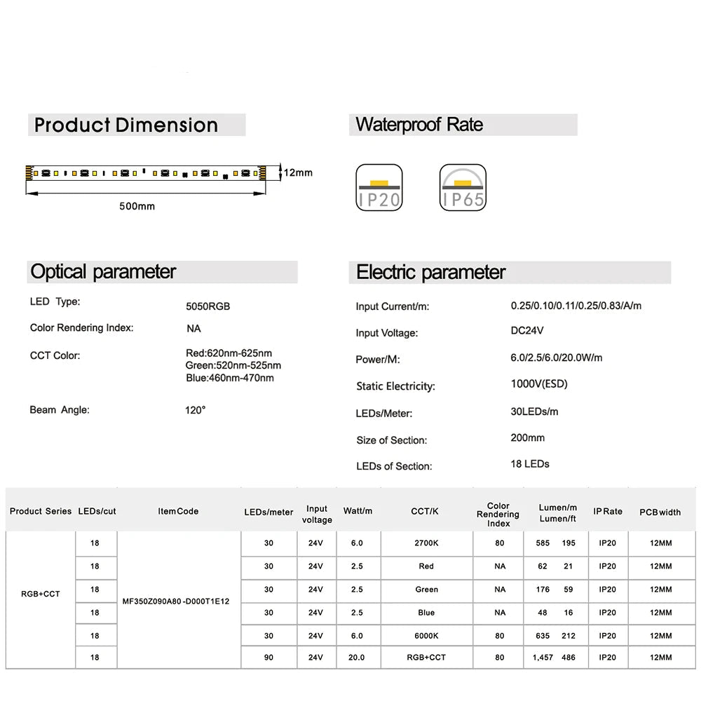Select the LEDs/meter column header
701x701 pixels.
(268, 512)
